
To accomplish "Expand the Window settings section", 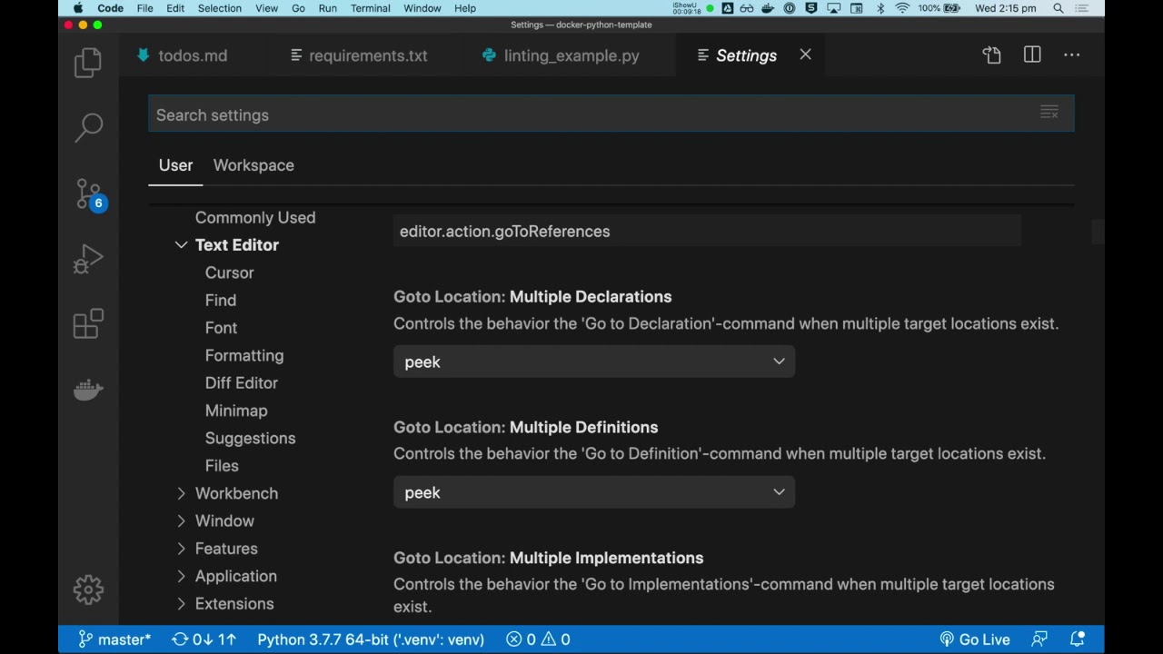I will (x=181, y=520).
